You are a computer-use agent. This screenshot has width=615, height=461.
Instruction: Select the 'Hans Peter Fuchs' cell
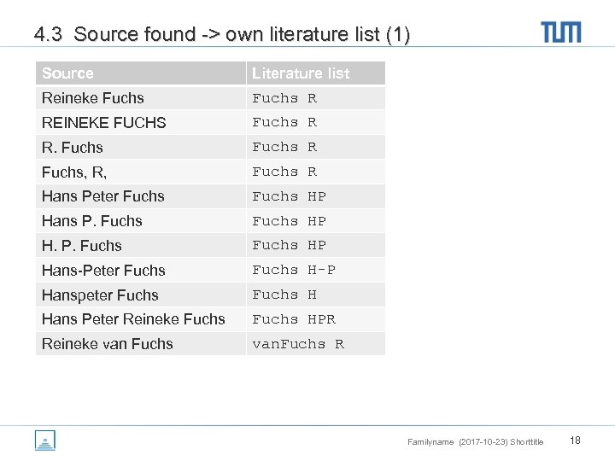pyautogui.click(x=103, y=196)
